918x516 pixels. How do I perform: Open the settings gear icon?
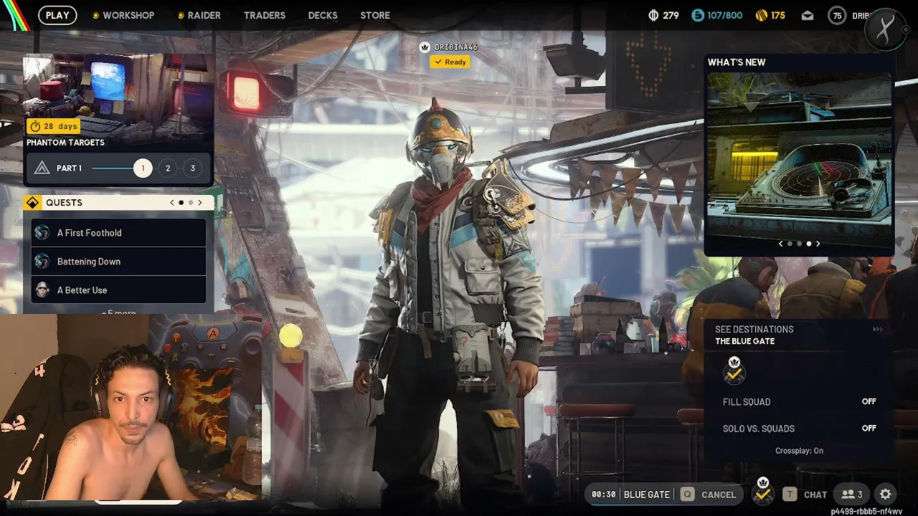886,494
